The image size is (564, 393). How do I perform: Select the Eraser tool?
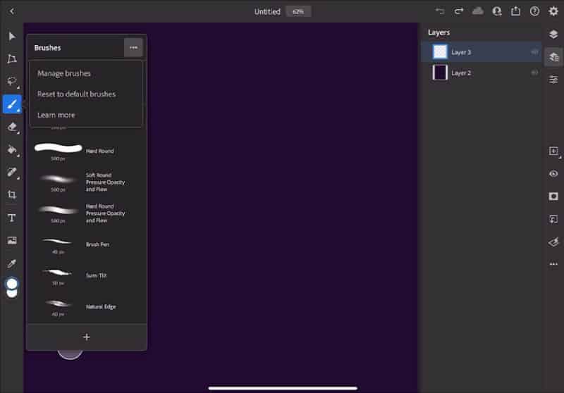(12, 127)
